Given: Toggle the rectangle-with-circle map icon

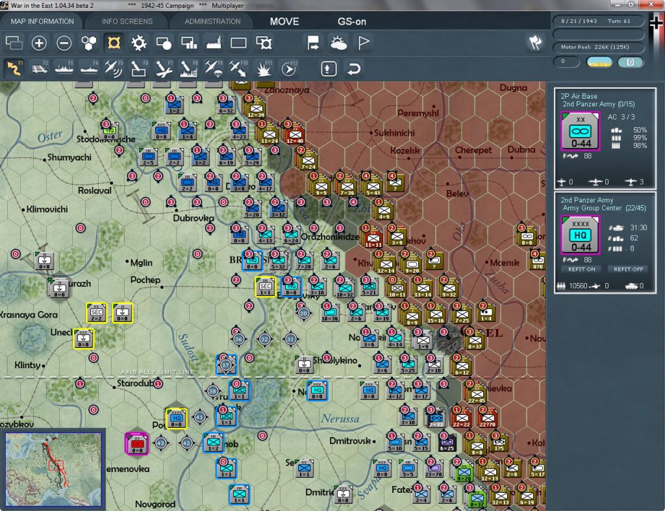Looking at the screenshot, I should [164, 43].
